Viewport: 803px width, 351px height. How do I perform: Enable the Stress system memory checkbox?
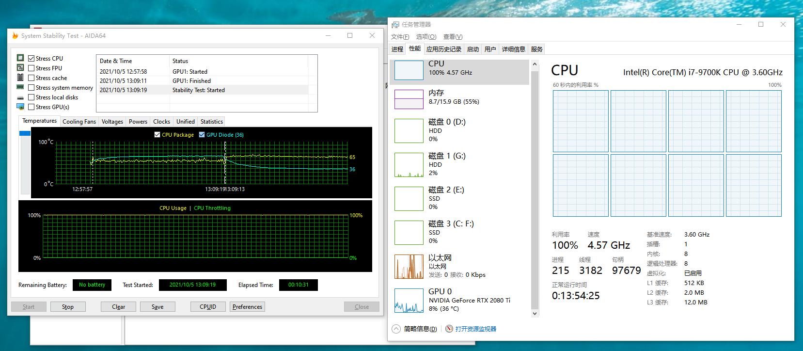[x=31, y=88]
